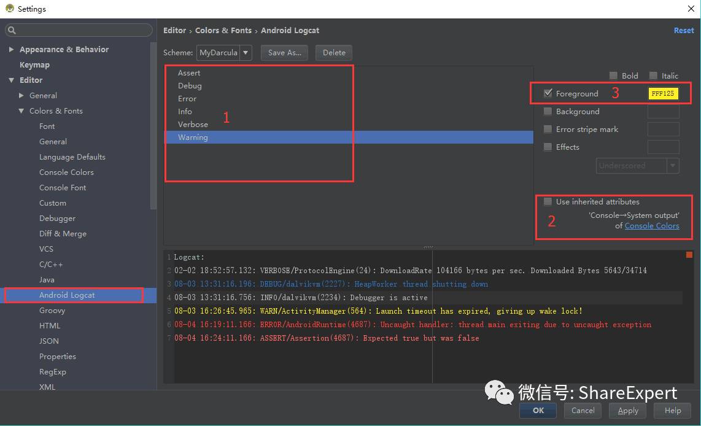Click the search magnifier icon in settings

point(12,30)
